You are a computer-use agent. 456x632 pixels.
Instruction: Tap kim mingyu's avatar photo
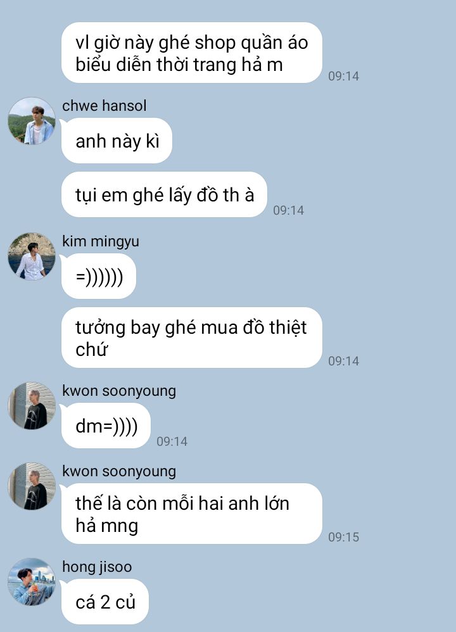click(x=32, y=256)
